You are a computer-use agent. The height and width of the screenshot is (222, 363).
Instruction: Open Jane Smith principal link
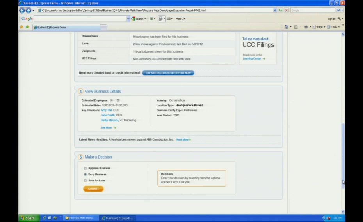[108, 115]
